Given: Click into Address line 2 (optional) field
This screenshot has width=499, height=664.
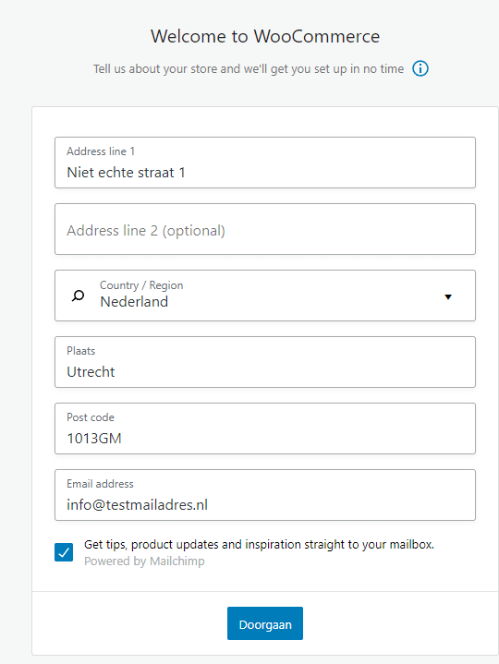Looking at the screenshot, I should 265,229.
